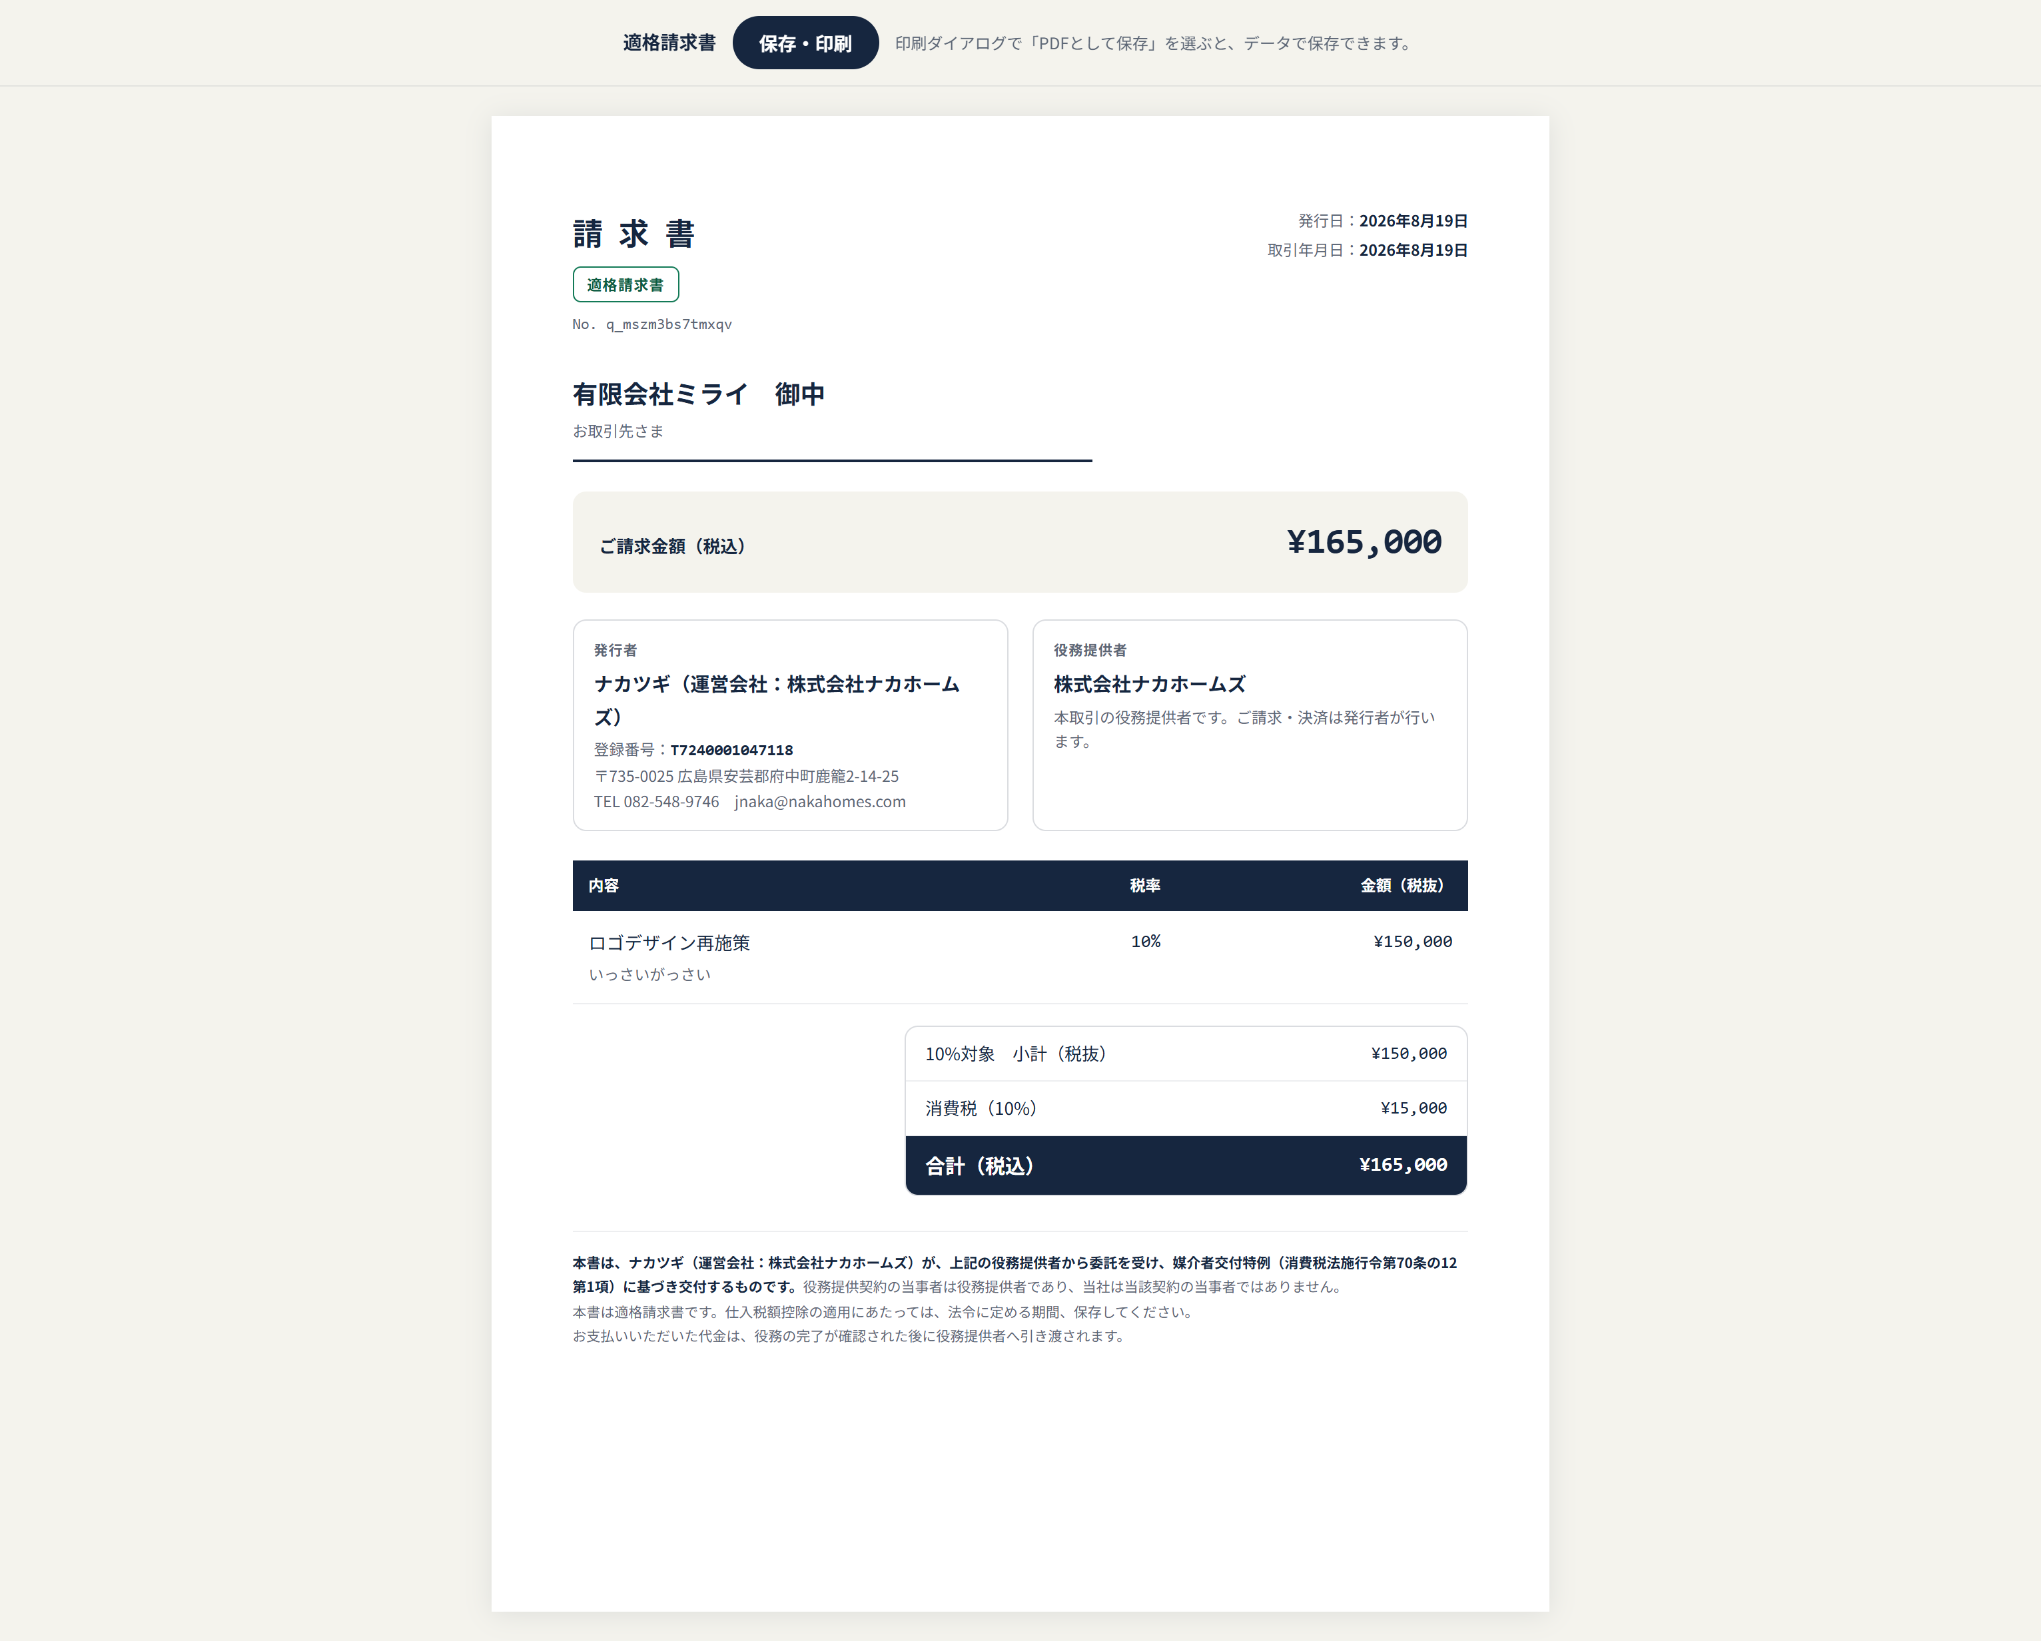2041x1641 pixels.
Task: Click the 合計(税込) total row
Action: 1186,1165
